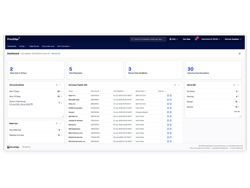Open the notifications bell icon

(196, 39)
